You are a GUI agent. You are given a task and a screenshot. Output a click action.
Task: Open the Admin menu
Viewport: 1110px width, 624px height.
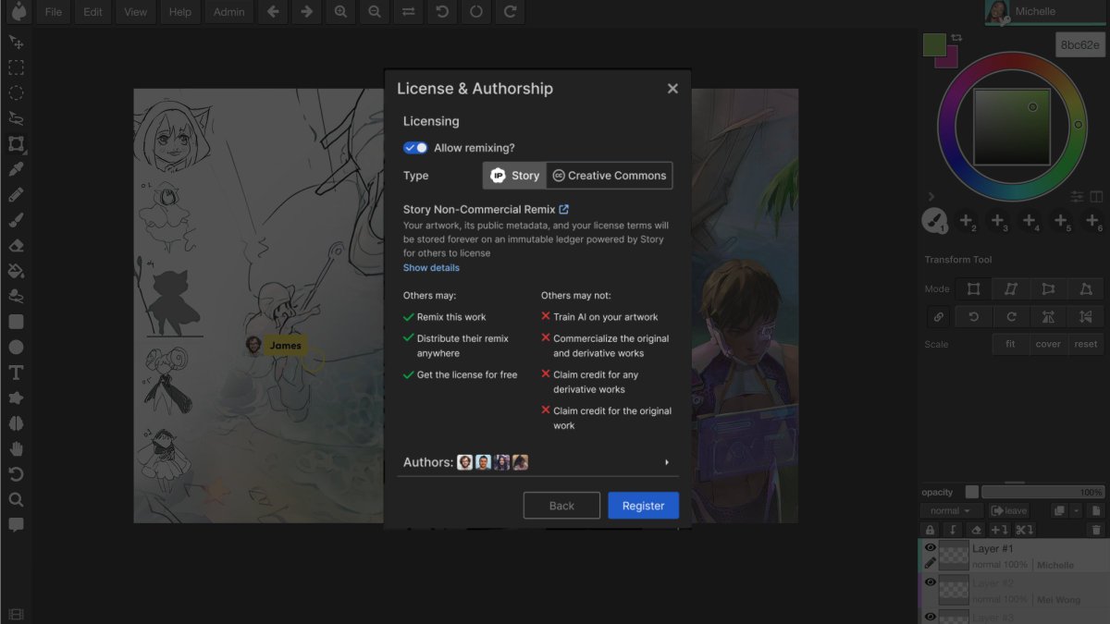228,12
